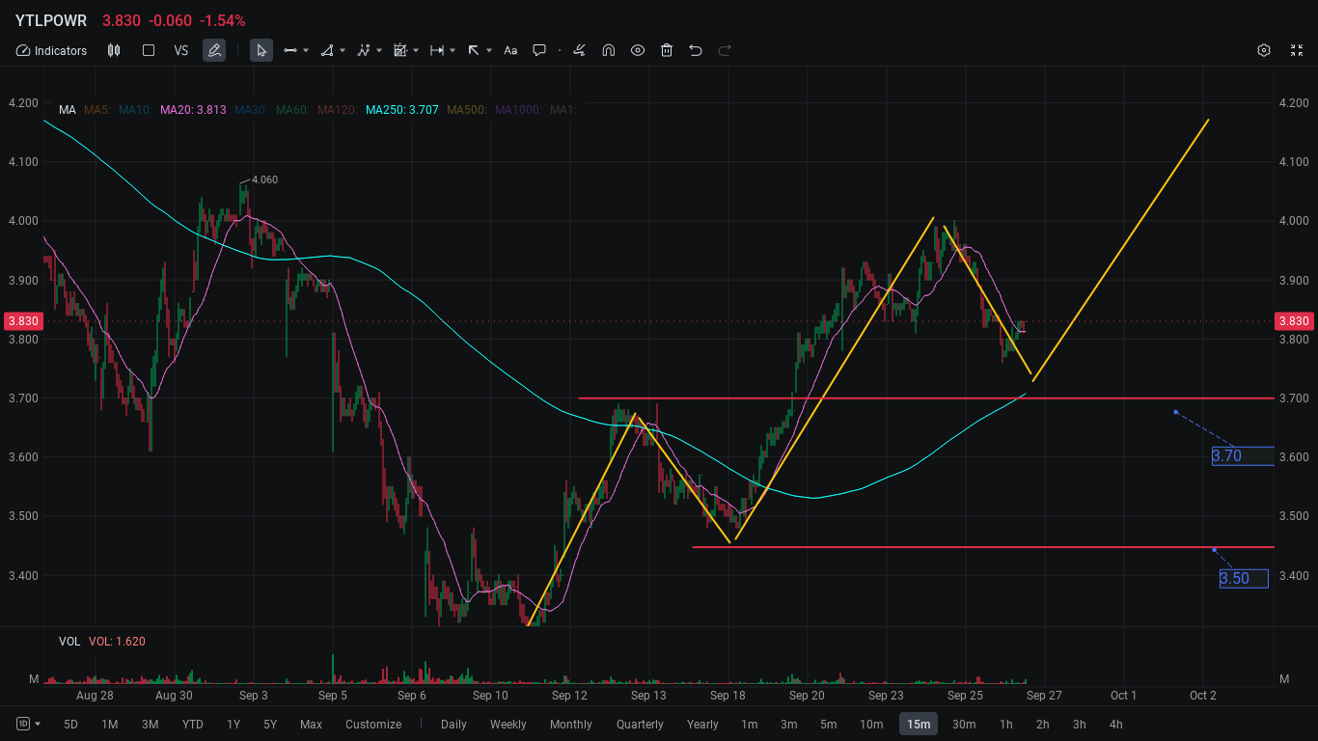This screenshot has width=1318, height=741.
Task: Click the MA250: 3.707 legend label
Action: pyautogui.click(x=402, y=110)
